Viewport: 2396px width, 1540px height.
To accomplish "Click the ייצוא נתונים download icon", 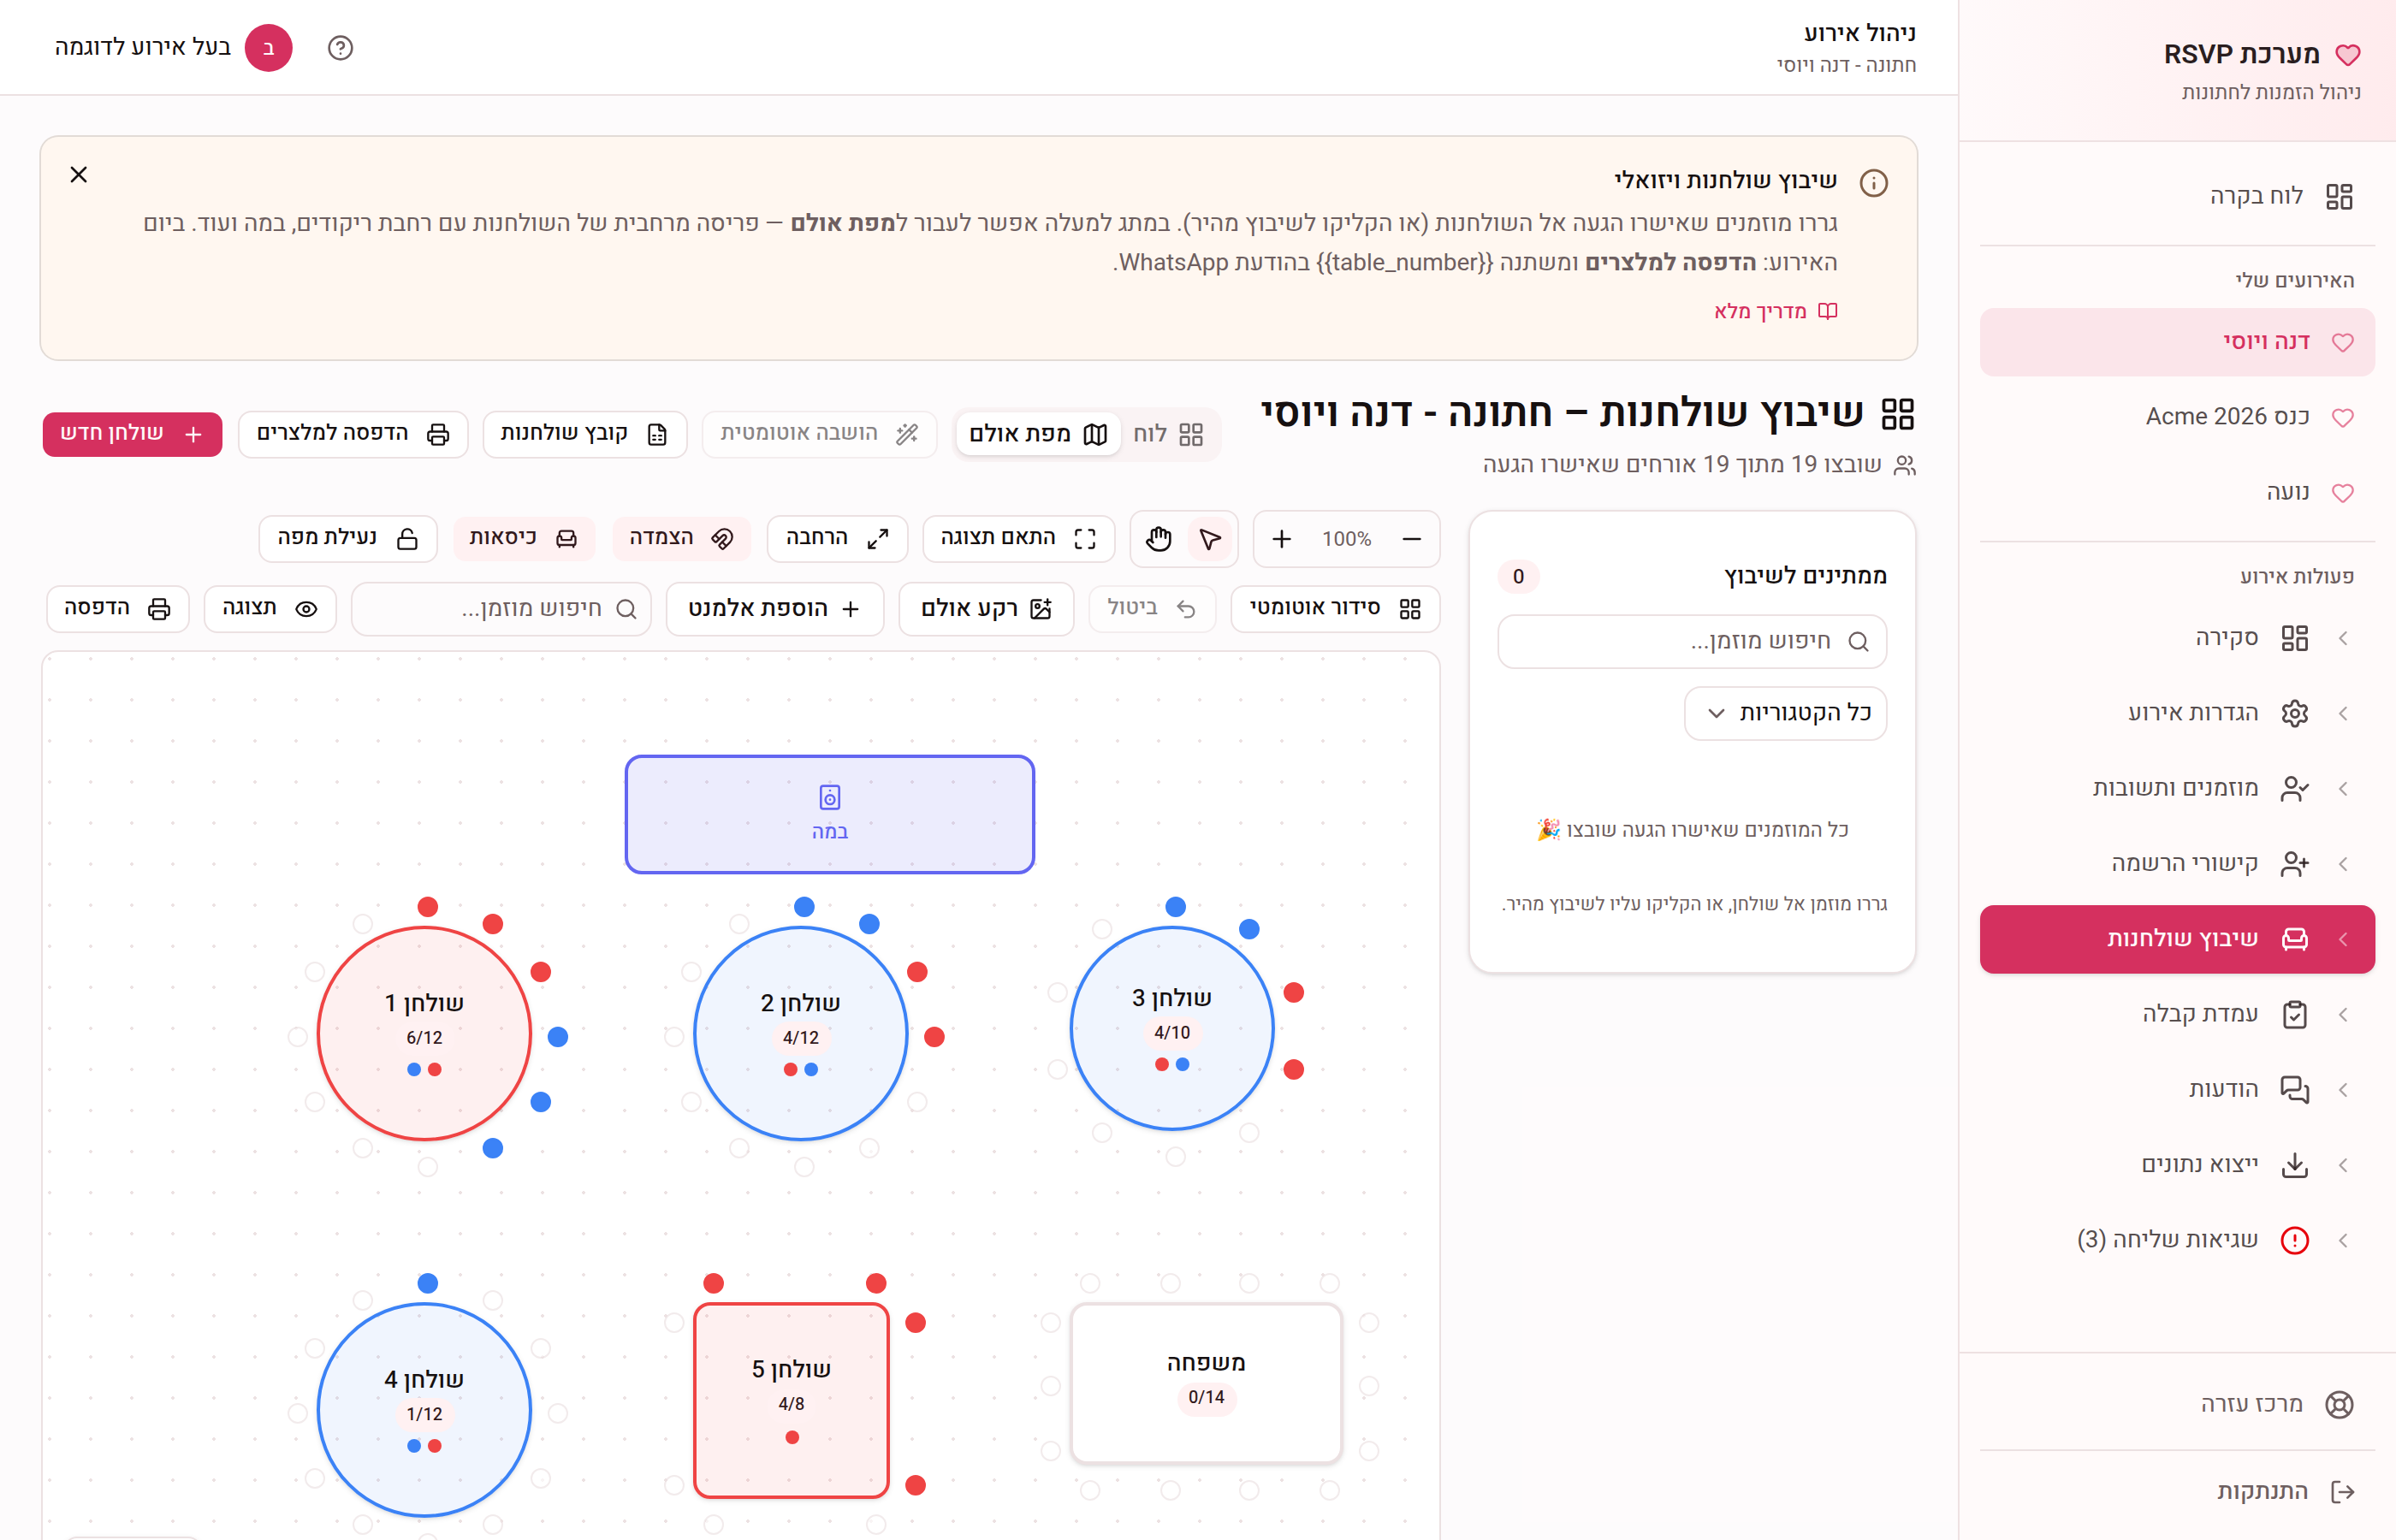I will (x=2294, y=1165).
